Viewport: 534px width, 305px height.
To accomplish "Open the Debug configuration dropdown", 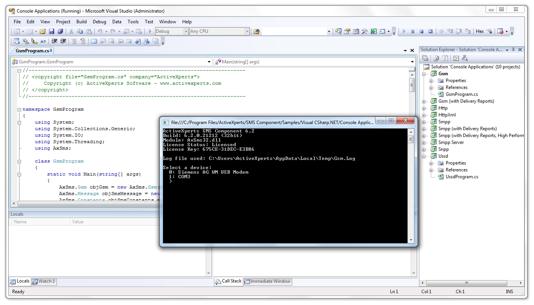I will pos(172,31).
